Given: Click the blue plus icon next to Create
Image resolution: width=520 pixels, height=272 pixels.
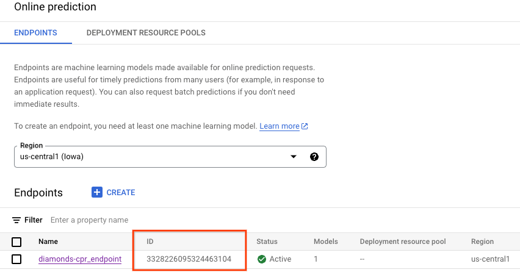Looking at the screenshot, I should point(97,192).
